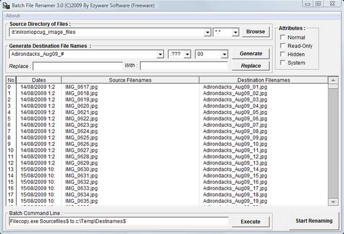The height and width of the screenshot is (234, 344).
Task: Click destination name Adirondacks_Aug09_19.jpg
Action: click(235, 201)
